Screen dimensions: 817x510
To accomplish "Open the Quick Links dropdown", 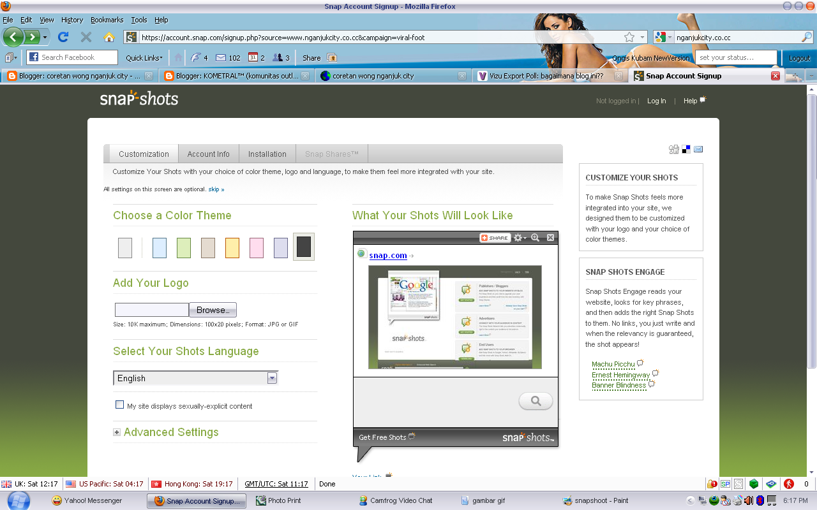I will [x=144, y=57].
